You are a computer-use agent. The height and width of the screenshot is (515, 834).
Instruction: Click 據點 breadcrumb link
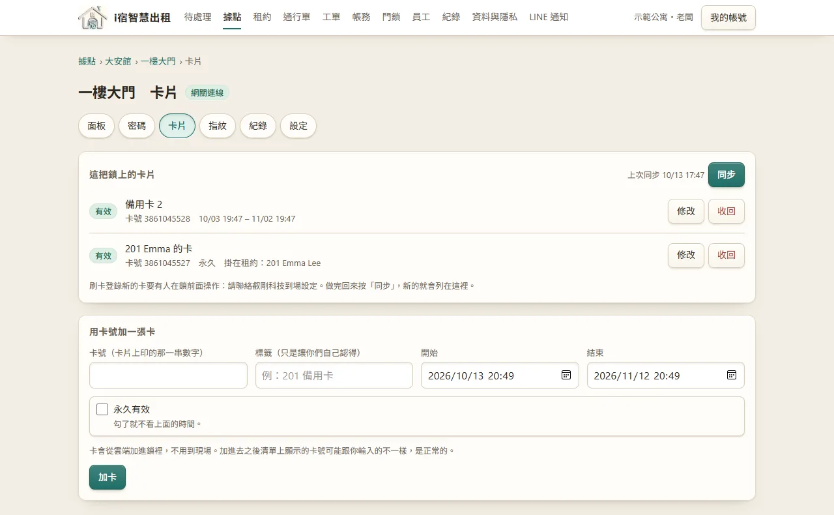pos(87,61)
